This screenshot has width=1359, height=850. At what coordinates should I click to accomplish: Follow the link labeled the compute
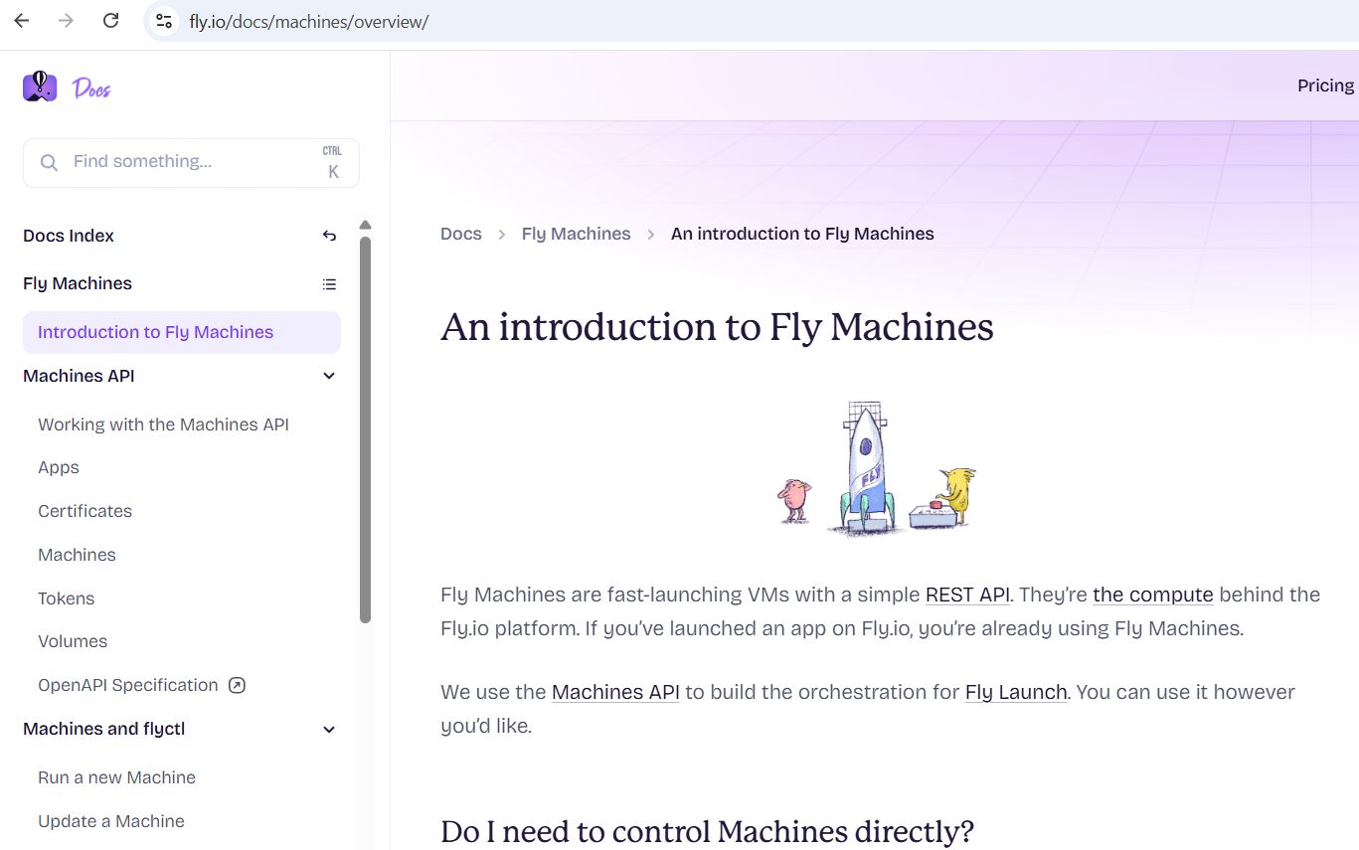1153,595
